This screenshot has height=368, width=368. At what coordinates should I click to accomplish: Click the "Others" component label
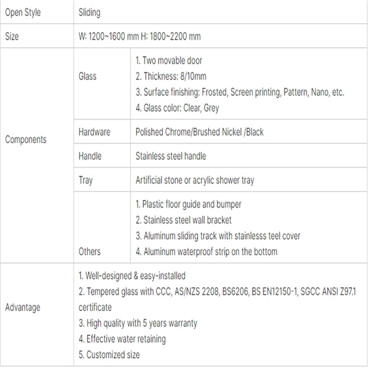[90, 251]
